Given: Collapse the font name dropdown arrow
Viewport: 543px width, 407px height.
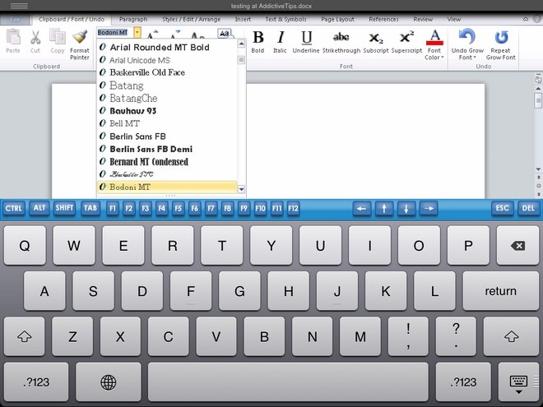Looking at the screenshot, I should (x=137, y=32).
